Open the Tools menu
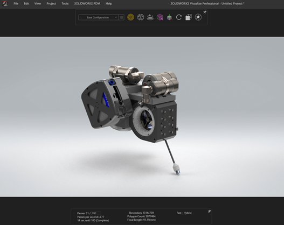 pos(65,3)
